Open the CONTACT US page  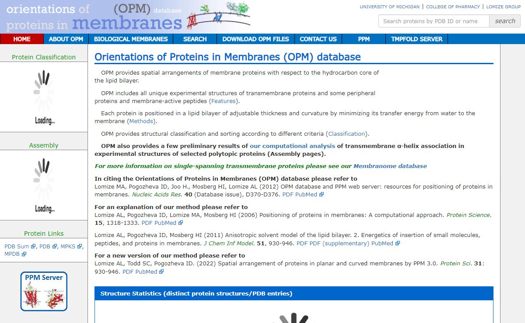pos(318,39)
